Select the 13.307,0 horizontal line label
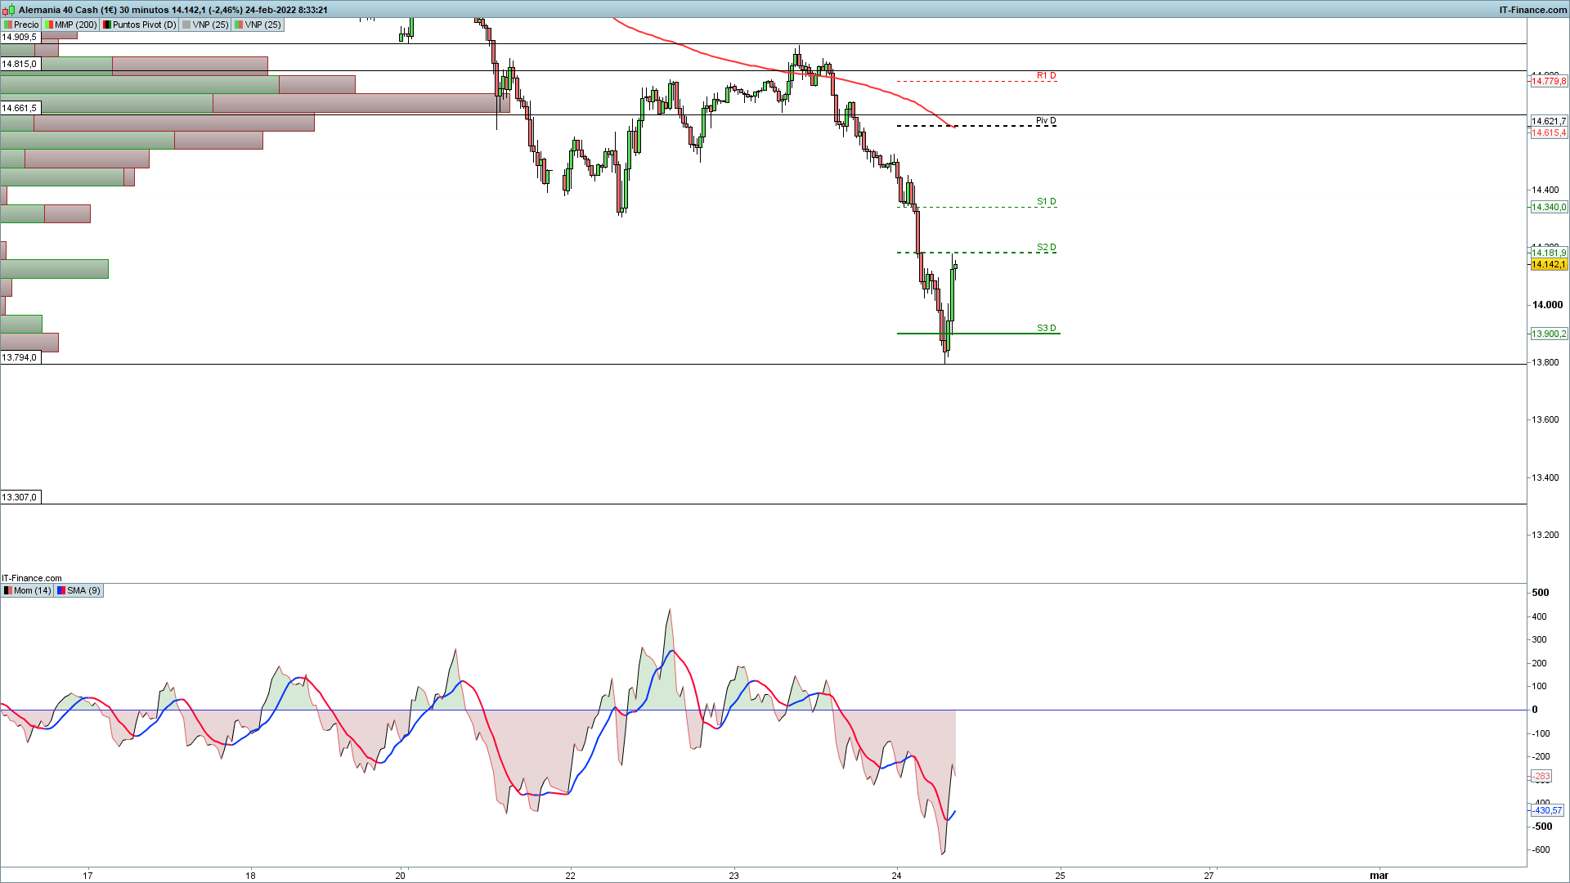 click(20, 497)
